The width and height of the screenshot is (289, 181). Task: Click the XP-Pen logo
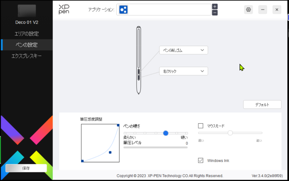point(64,10)
